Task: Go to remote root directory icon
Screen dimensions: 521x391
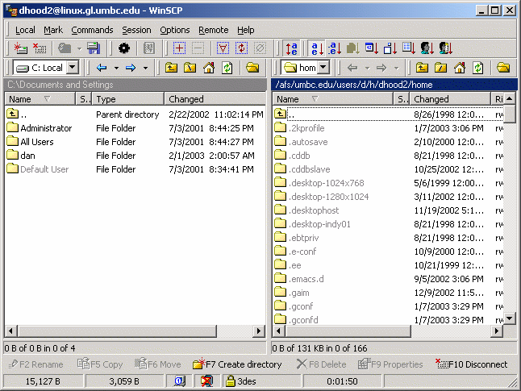Action: click(x=440, y=68)
